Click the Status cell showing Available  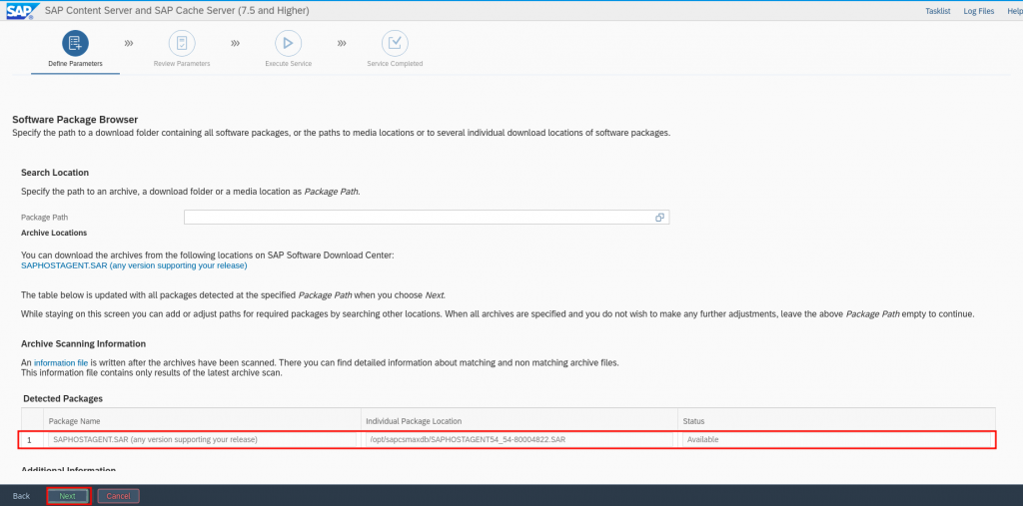837,440
